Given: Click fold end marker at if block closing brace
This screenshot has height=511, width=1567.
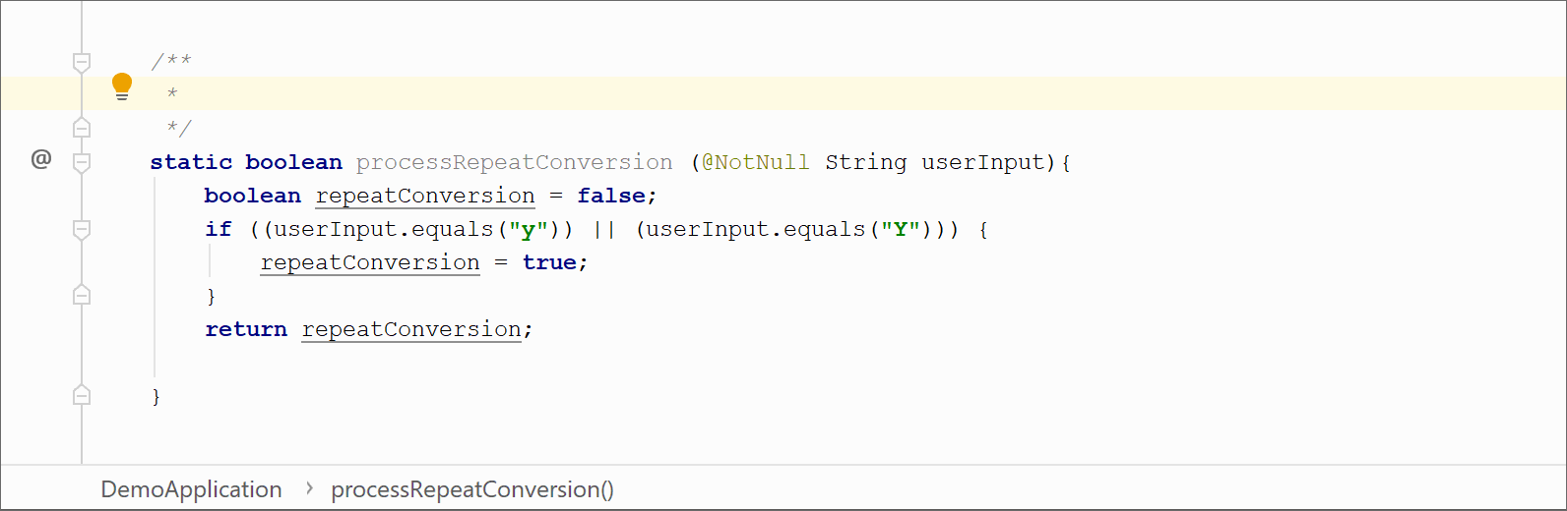Looking at the screenshot, I should [82, 295].
